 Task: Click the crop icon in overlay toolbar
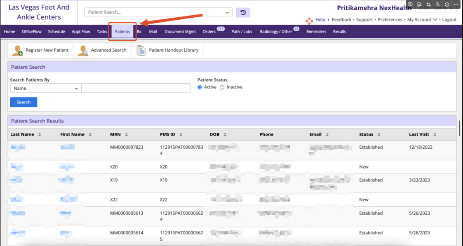(x=428, y=4)
